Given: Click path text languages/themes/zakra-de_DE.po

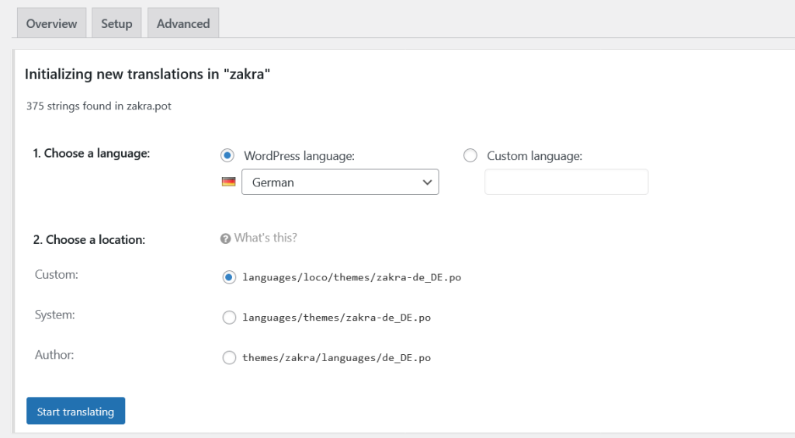Looking at the screenshot, I should [337, 318].
